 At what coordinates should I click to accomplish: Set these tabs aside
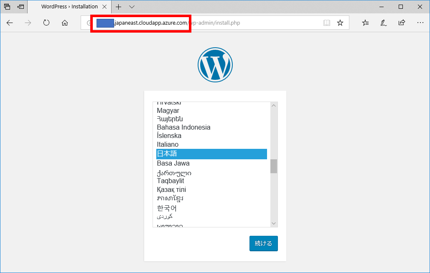point(20,7)
